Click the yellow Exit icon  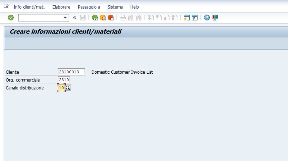click(103, 18)
